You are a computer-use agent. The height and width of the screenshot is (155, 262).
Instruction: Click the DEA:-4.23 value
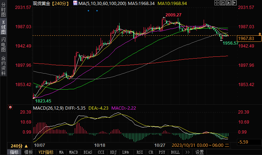[98, 108]
